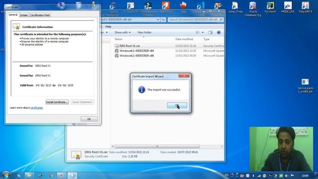Image resolution: width=318 pixels, height=179 pixels.
Task: Open notes_Pride desktop shortcut
Action: click(x=235, y=7)
